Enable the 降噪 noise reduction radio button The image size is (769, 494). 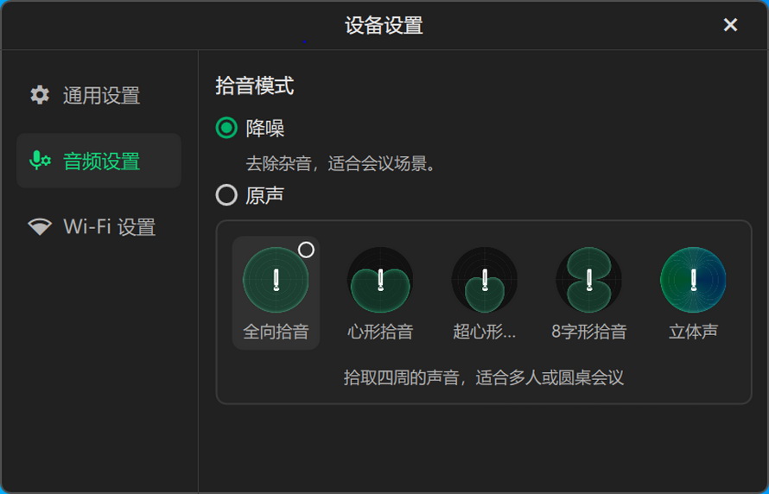[226, 129]
